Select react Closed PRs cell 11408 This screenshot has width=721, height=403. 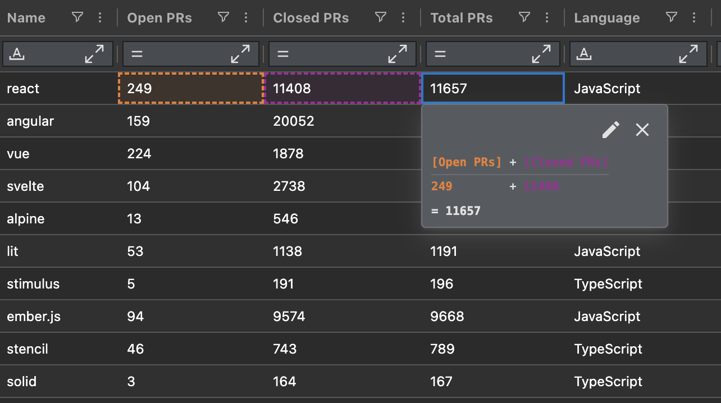click(342, 88)
